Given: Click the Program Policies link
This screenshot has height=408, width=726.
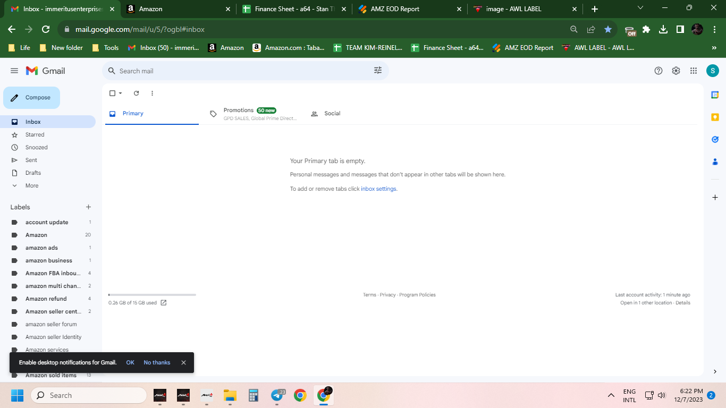Looking at the screenshot, I should point(417,295).
